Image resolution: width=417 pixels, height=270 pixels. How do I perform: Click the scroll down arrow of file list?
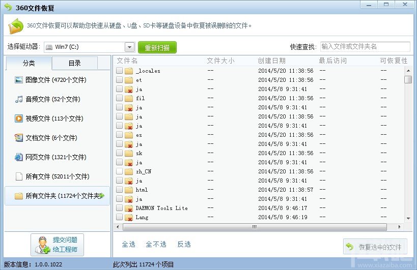click(x=408, y=218)
